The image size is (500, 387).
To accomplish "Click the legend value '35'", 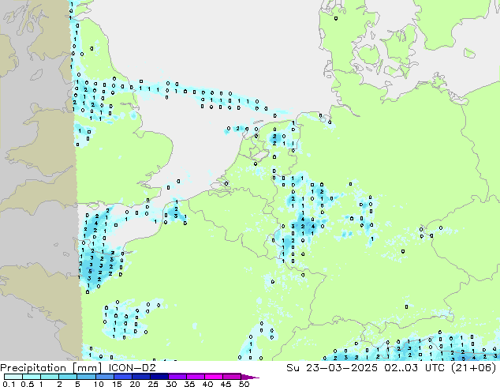I will (189, 384).
